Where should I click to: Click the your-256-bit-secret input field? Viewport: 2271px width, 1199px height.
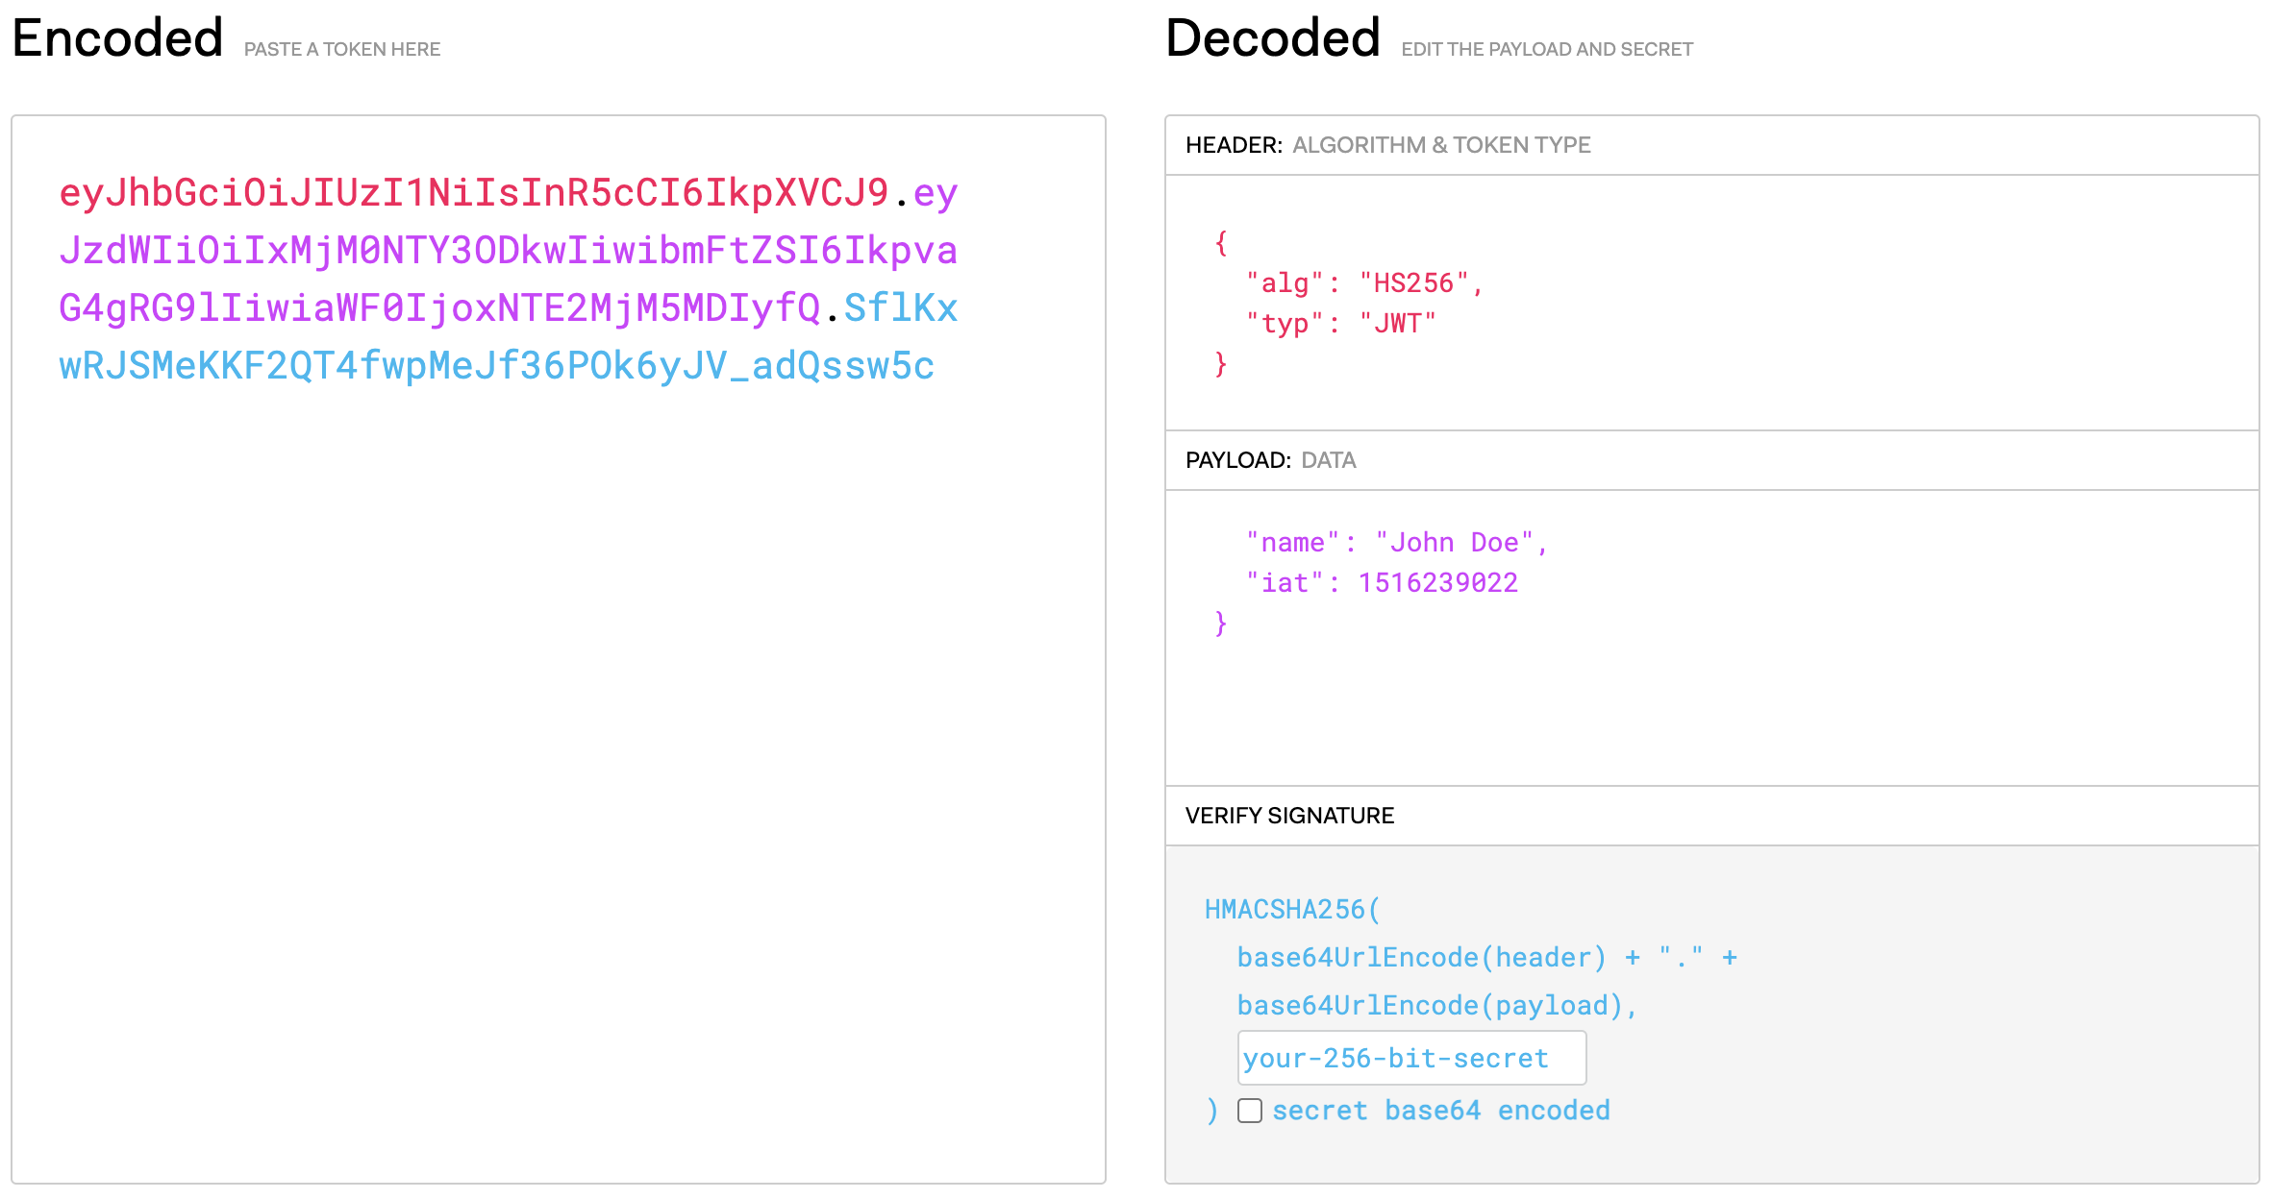coord(1410,1058)
